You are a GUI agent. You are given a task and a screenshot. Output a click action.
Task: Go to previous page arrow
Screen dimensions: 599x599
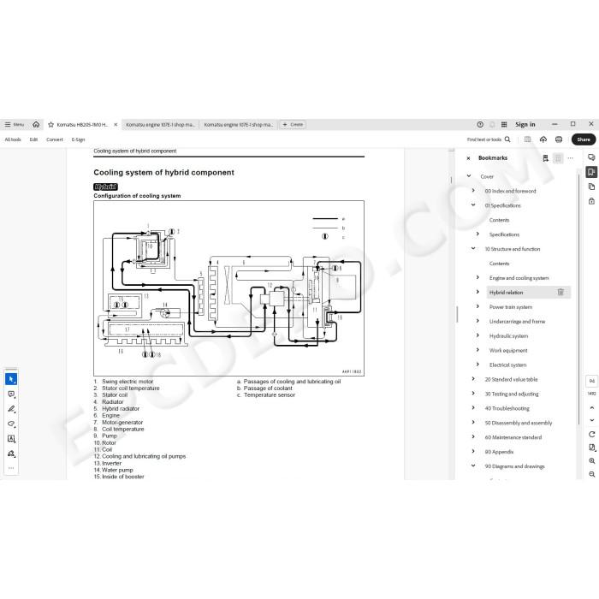pyautogui.click(x=592, y=407)
